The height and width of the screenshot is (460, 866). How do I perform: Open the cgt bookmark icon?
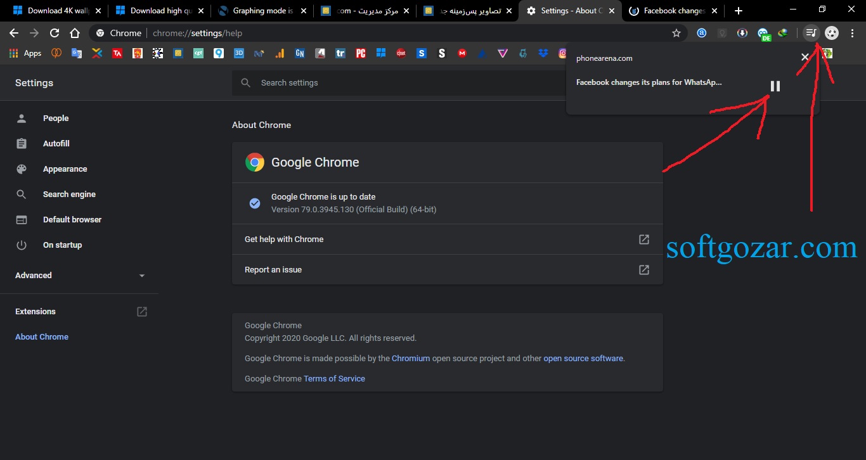(x=198, y=53)
